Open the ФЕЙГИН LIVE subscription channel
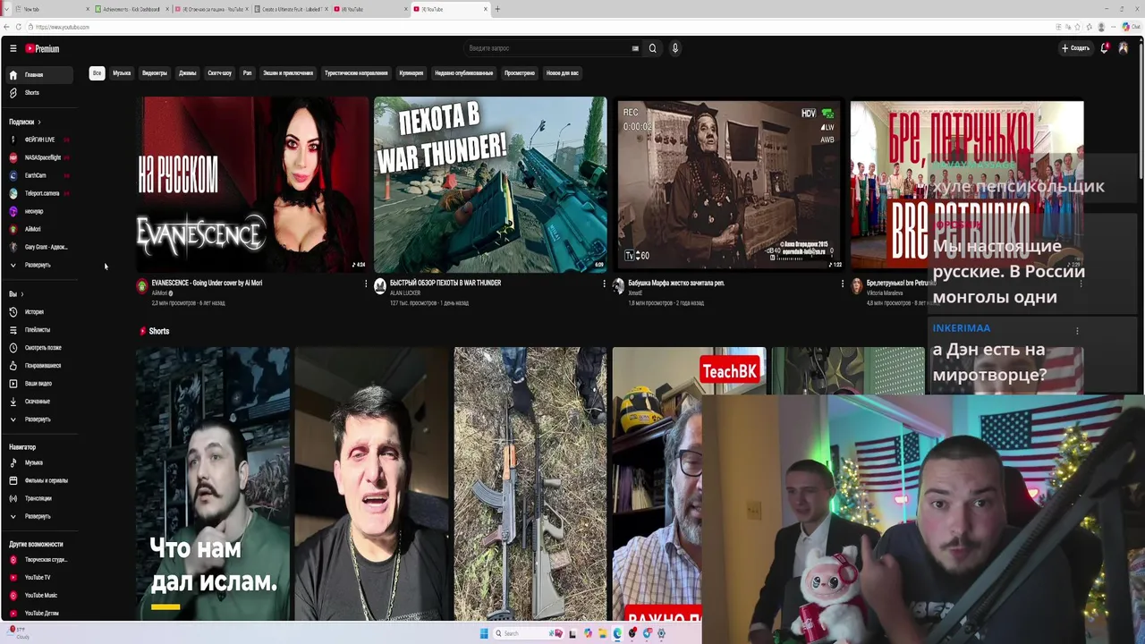Image resolution: width=1145 pixels, height=644 pixels. pos(39,140)
